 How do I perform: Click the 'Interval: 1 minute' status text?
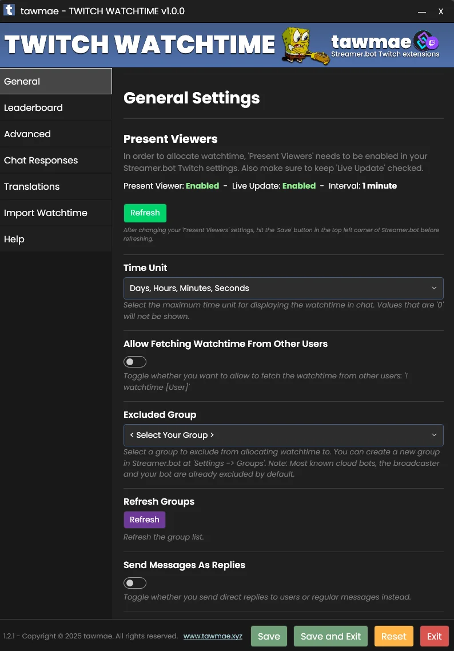(363, 186)
